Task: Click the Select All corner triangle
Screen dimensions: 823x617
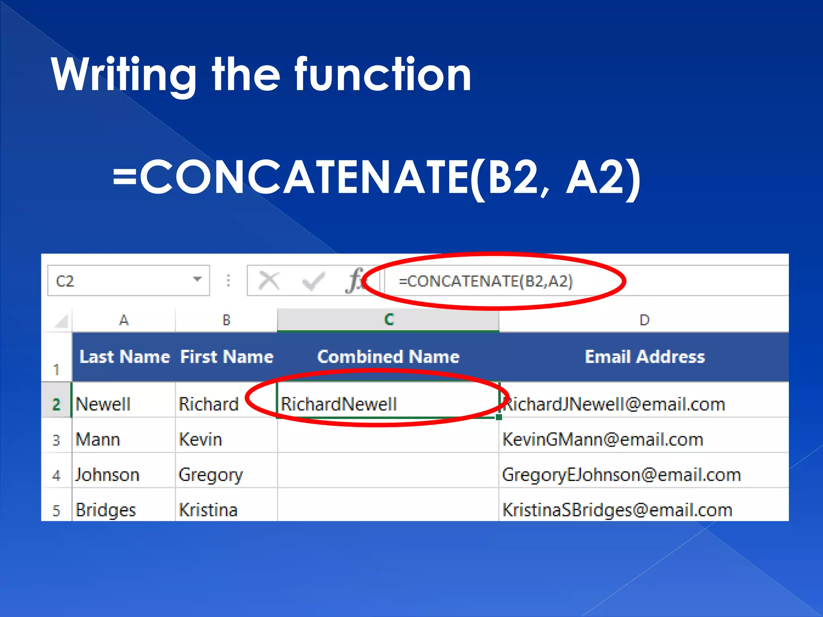Action: [x=61, y=321]
